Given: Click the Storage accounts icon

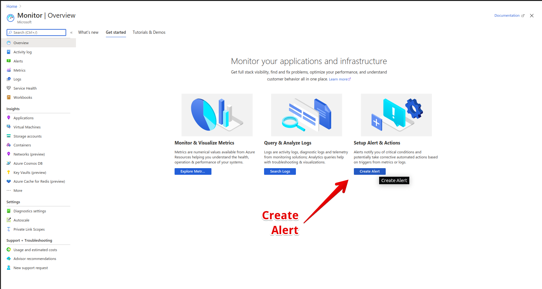Looking at the screenshot, I should (9, 136).
